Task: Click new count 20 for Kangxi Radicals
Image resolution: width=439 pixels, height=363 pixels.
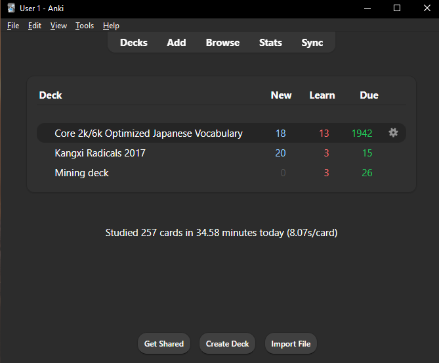Action: [280, 153]
